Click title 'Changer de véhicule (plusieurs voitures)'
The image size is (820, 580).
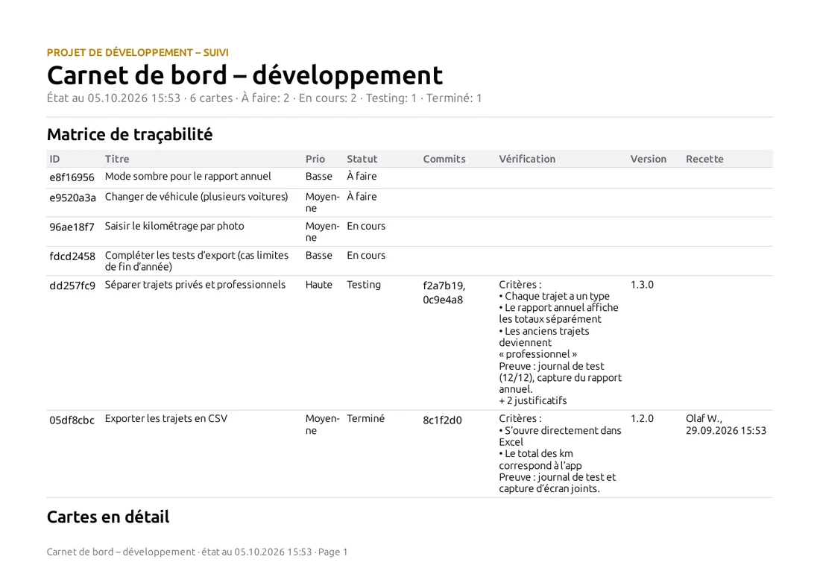[x=197, y=197]
